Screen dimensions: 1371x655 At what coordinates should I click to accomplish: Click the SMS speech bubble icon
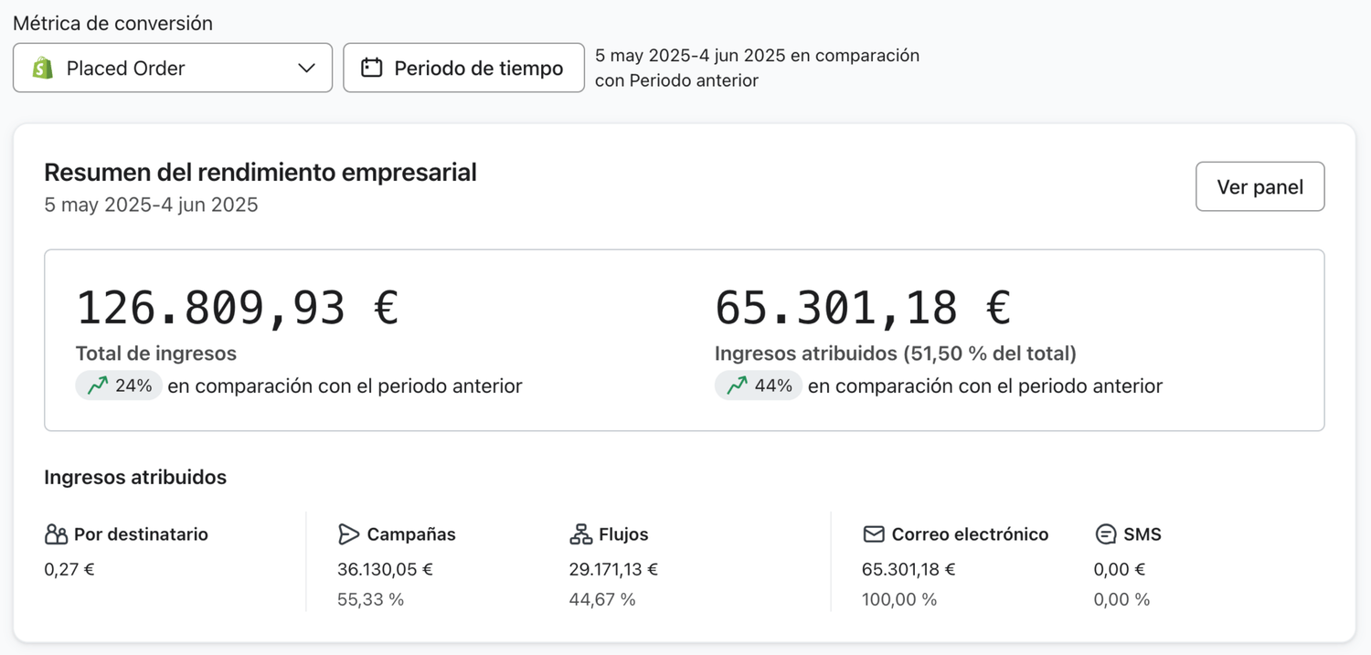[1106, 534]
